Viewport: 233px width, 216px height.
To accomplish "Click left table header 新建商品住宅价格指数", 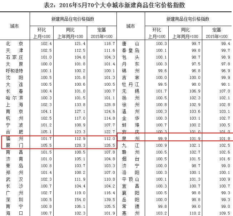I will tap(73, 19).
